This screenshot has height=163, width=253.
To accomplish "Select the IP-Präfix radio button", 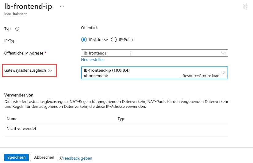I will click(114, 40).
